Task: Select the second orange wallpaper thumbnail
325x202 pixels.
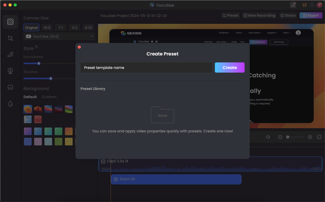Action: 38,109
